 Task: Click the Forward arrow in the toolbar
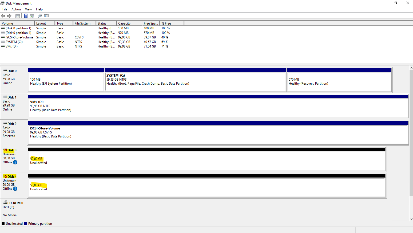click(9, 16)
